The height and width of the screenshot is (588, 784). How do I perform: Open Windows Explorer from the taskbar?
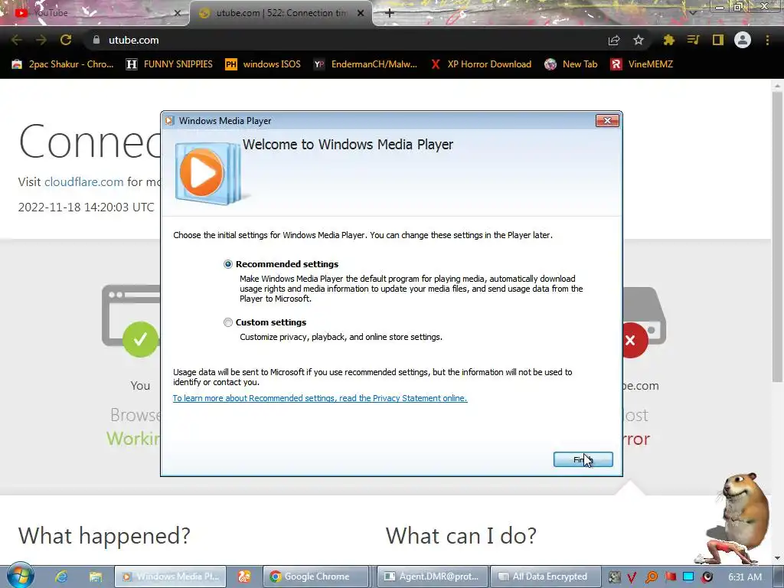tap(96, 577)
